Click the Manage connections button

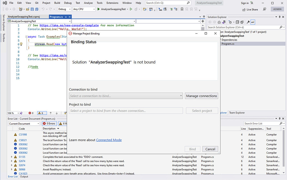[x=201, y=96]
